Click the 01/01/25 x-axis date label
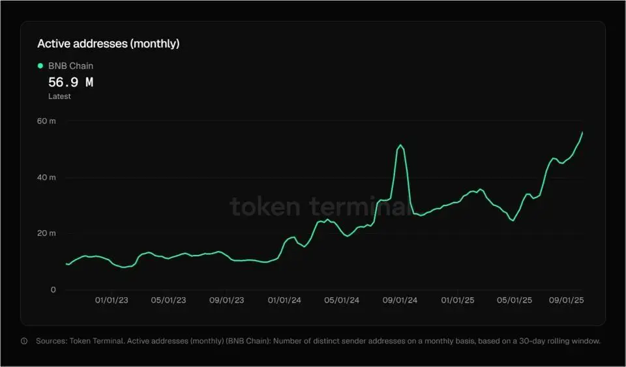Image resolution: width=626 pixels, height=367 pixels. pyautogui.click(x=458, y=301)
